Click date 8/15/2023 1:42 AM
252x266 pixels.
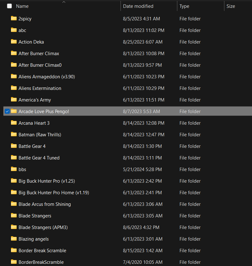click(x=142, y=251)
